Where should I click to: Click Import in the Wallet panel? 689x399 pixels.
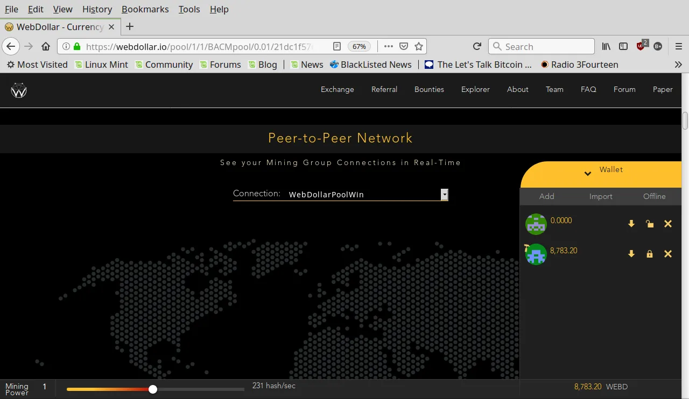click(601, 196)
